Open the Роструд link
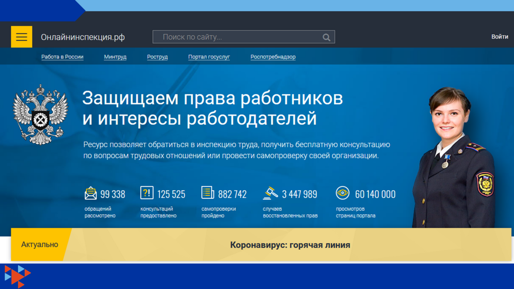The height and width of the screenshot is (289, 514). click(157, 57)
